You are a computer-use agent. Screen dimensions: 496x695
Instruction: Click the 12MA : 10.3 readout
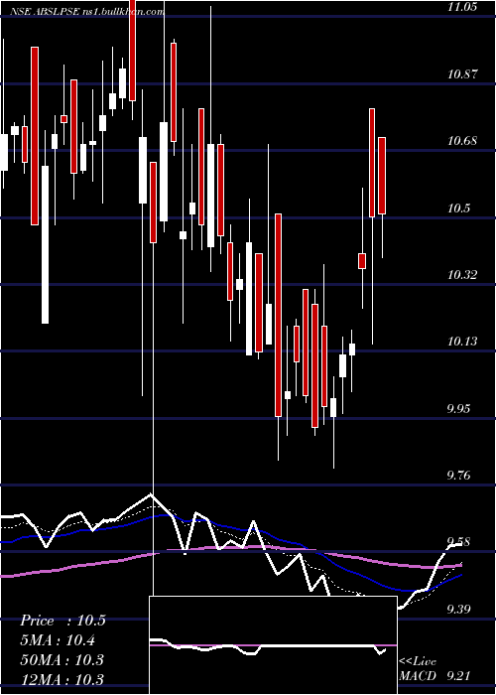tap(62, 679)
